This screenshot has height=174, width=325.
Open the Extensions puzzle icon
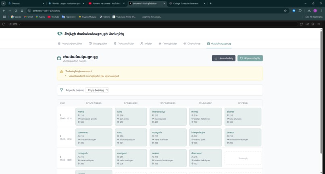click(x=300, y=10)
